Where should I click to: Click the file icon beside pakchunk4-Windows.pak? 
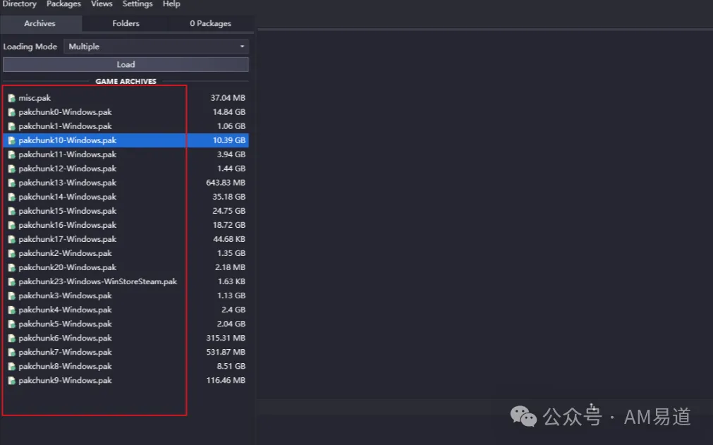point(12,310)
